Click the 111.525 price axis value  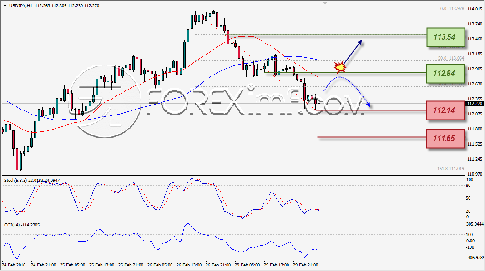point(475,144)
